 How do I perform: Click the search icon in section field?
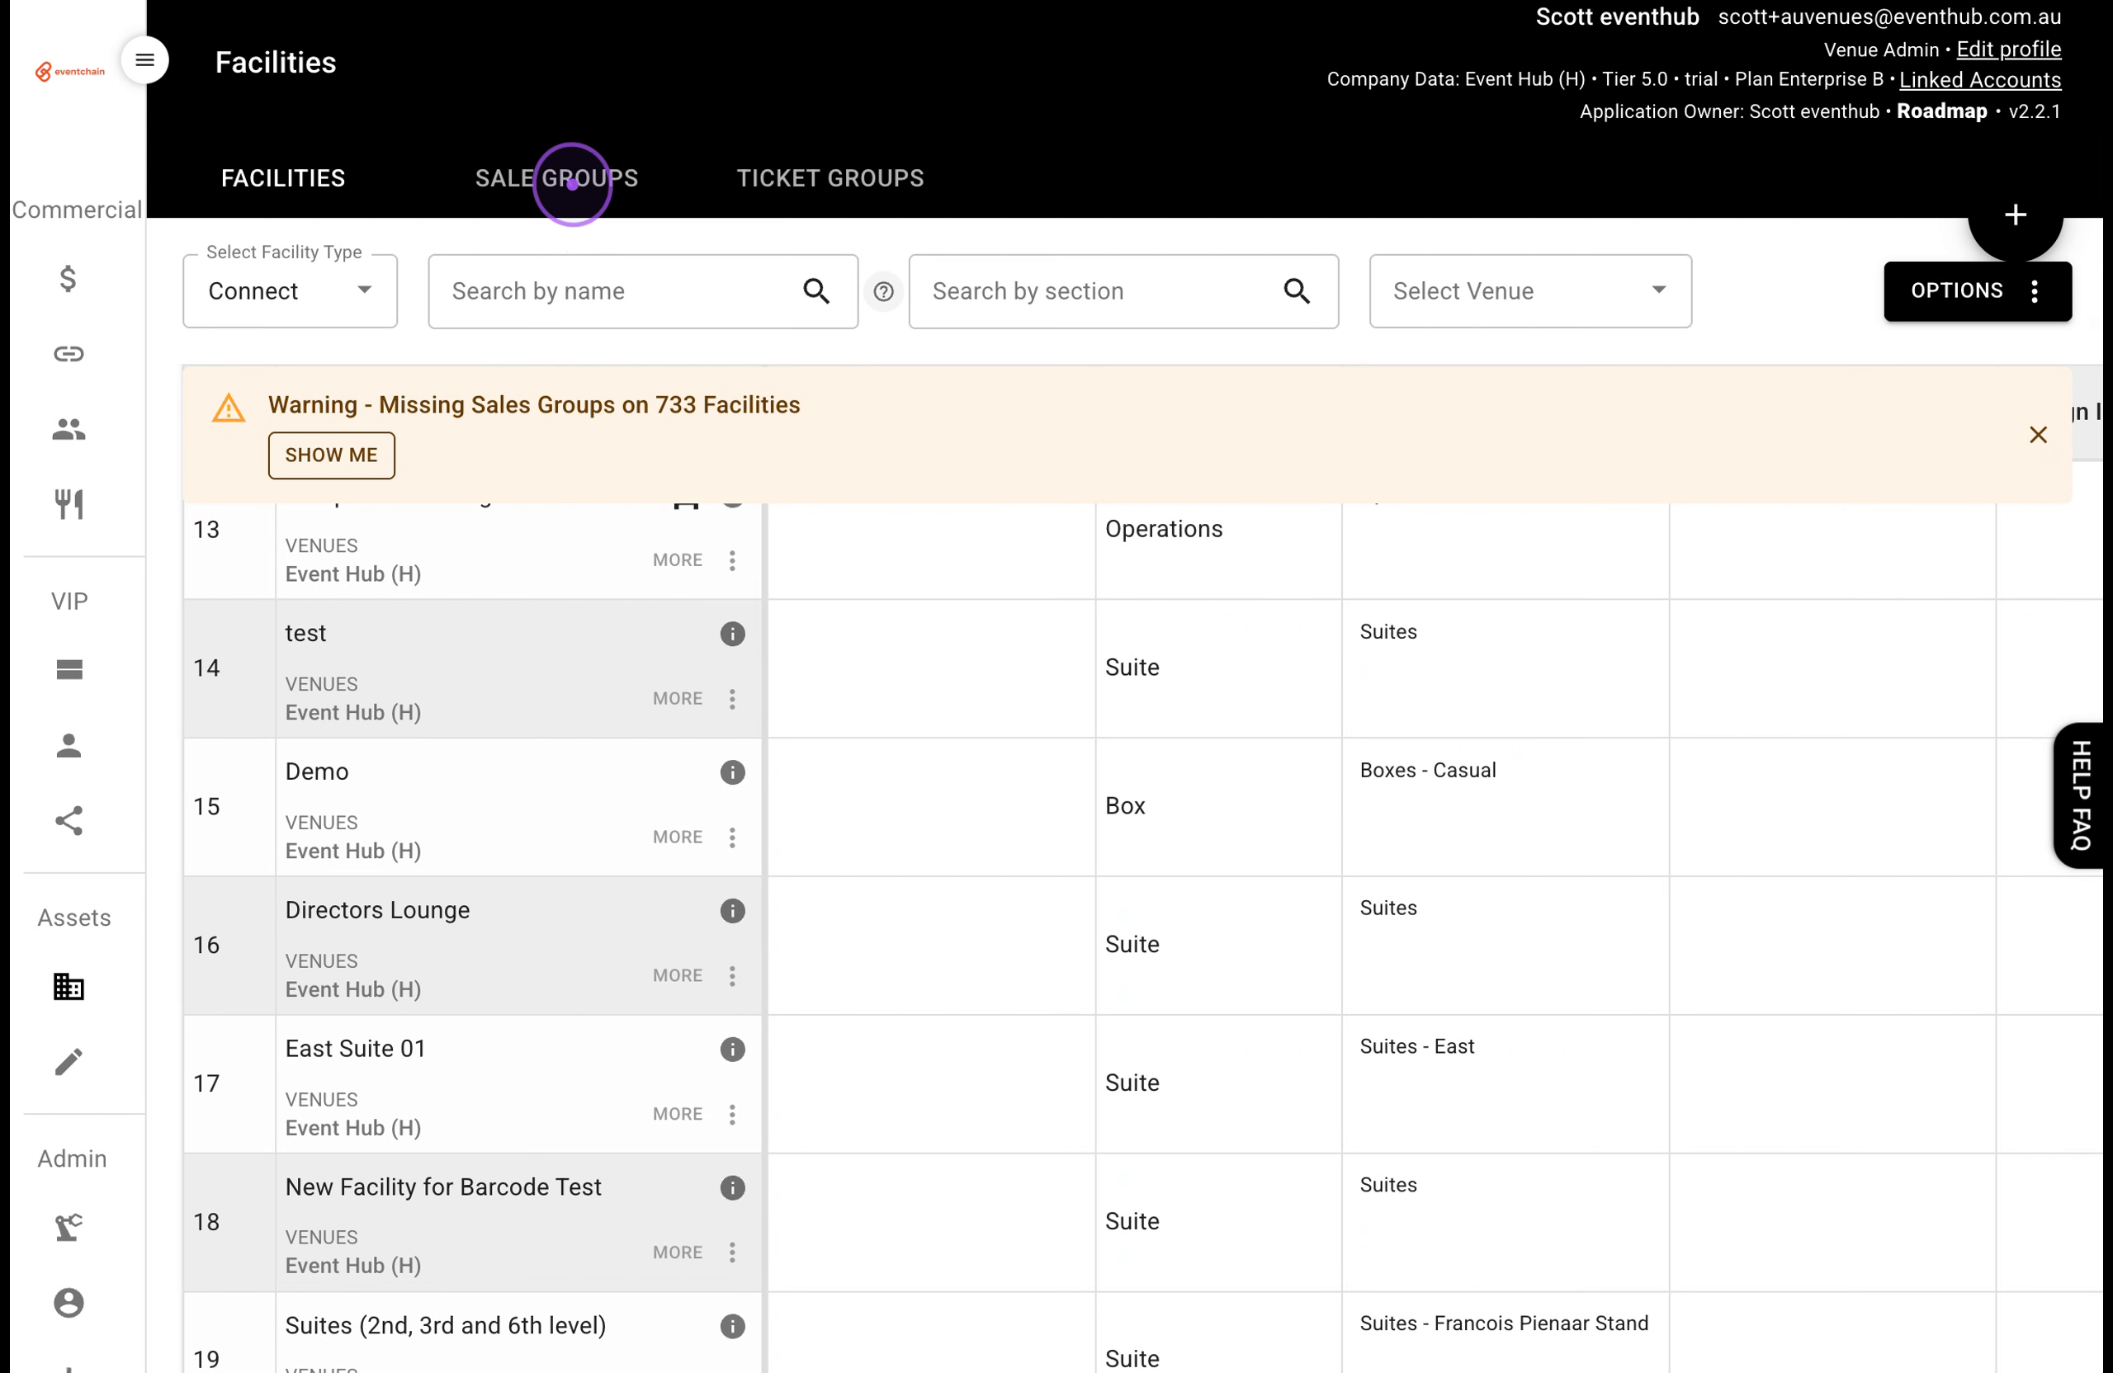coord(1296,291)
